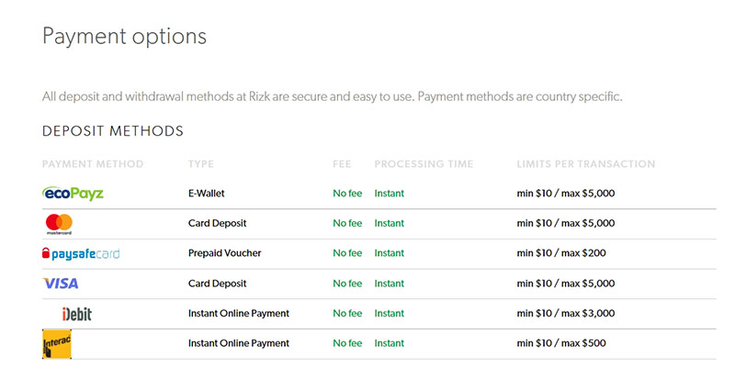This screenshot has height=367, width=735.
Task: Click the Payment options page title
Action: tap(124, 37)
